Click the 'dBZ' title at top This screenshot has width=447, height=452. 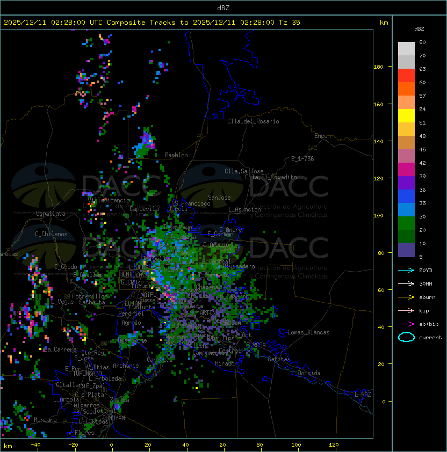coord(223,8)
